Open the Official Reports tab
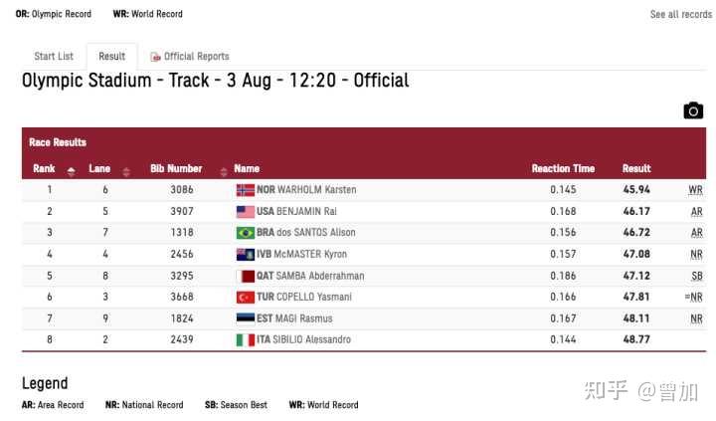This screenshot has height=421, width=716. (196, 56)
